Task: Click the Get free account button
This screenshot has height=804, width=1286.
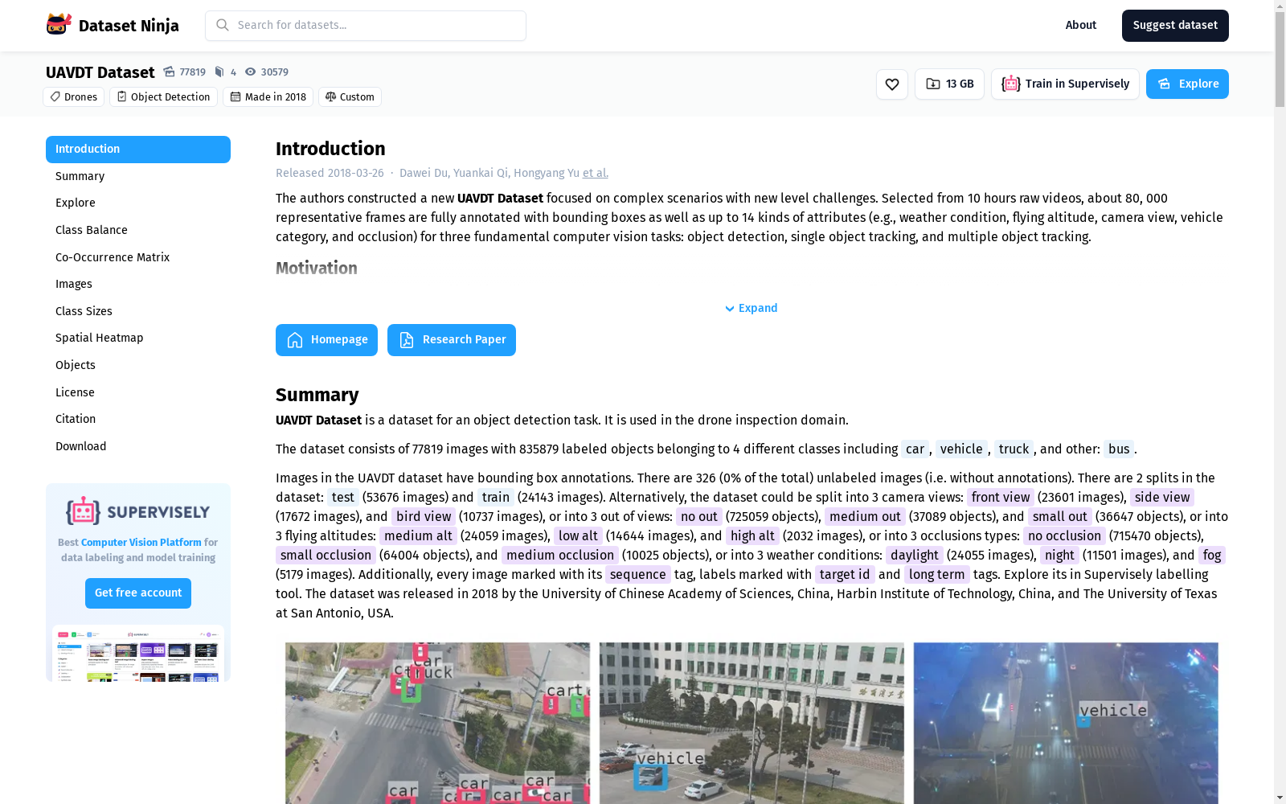Action: (x=137, y=593)
